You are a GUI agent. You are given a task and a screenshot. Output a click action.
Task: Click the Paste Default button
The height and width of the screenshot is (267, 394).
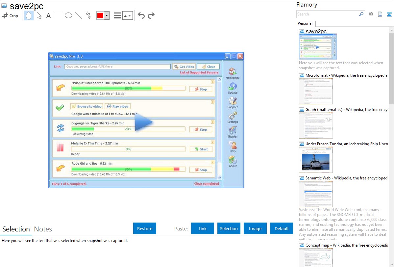(282, 228)
